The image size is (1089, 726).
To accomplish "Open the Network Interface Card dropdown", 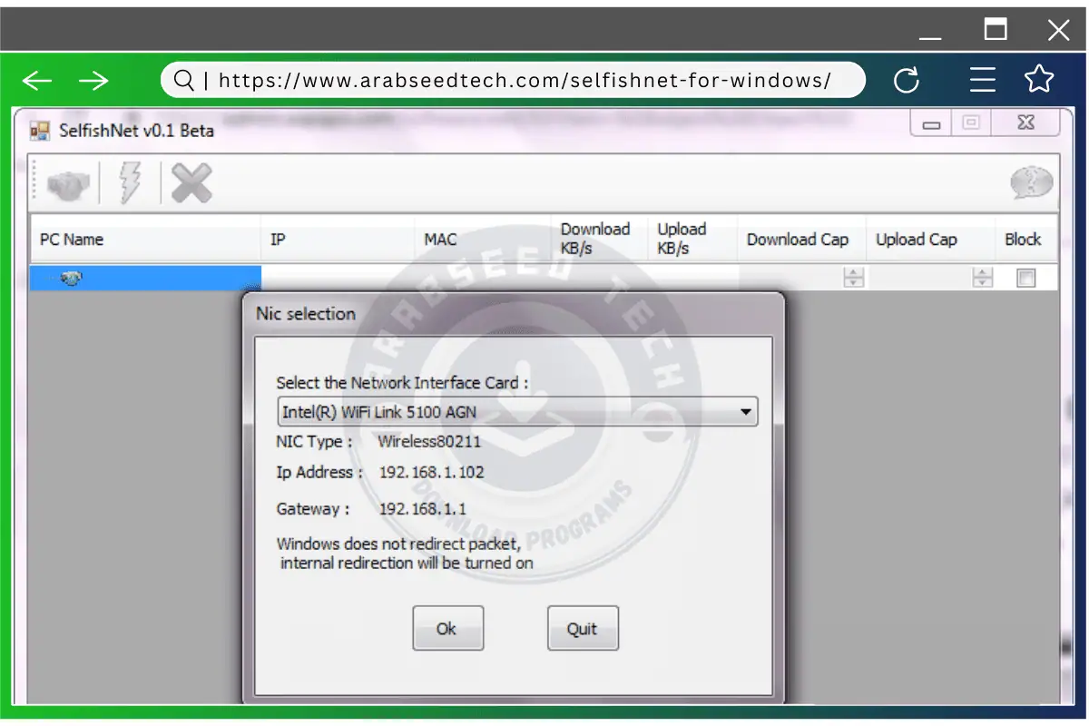I will pyautogui.click(x=747, y=411).
